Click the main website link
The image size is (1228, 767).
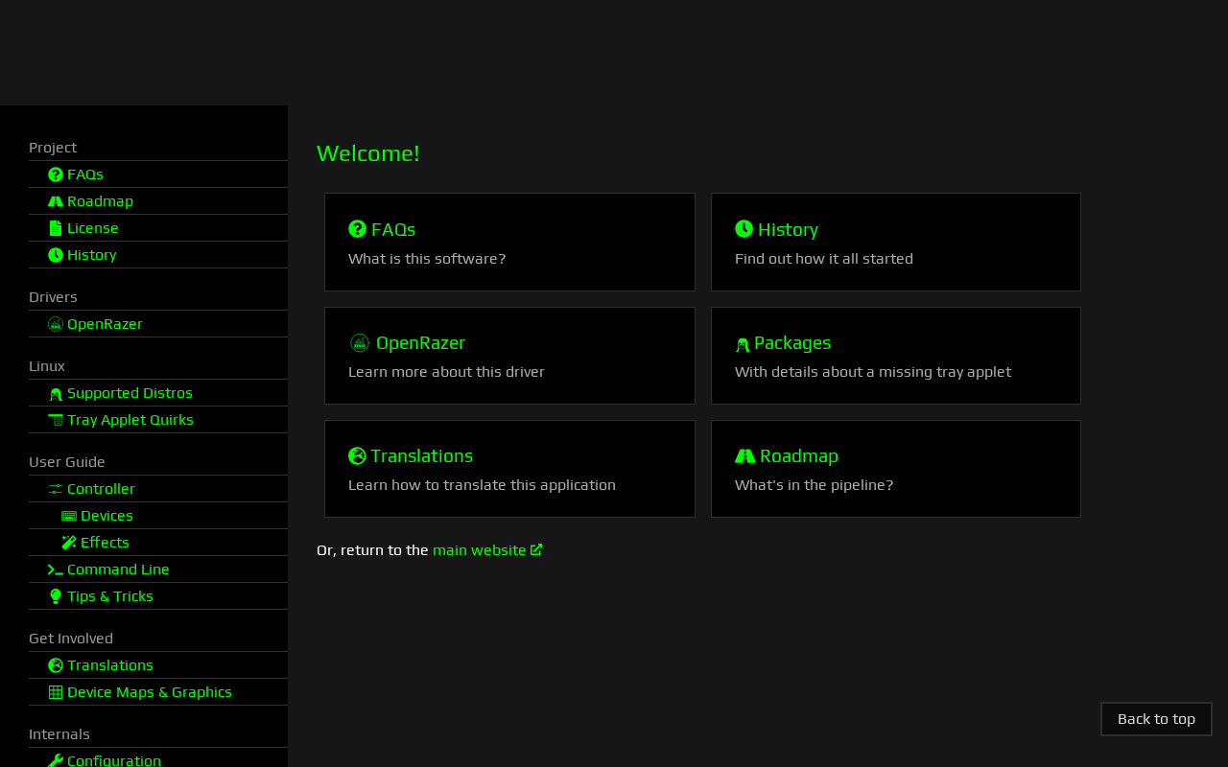(x=487, y=550)
